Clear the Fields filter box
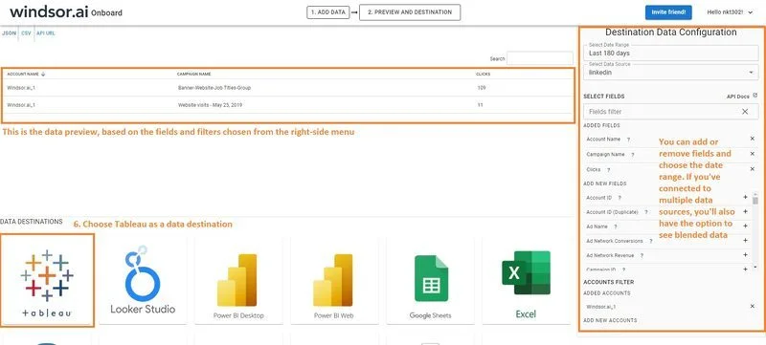The width and height of the screenshot is (766, 345). coord(745,112)
